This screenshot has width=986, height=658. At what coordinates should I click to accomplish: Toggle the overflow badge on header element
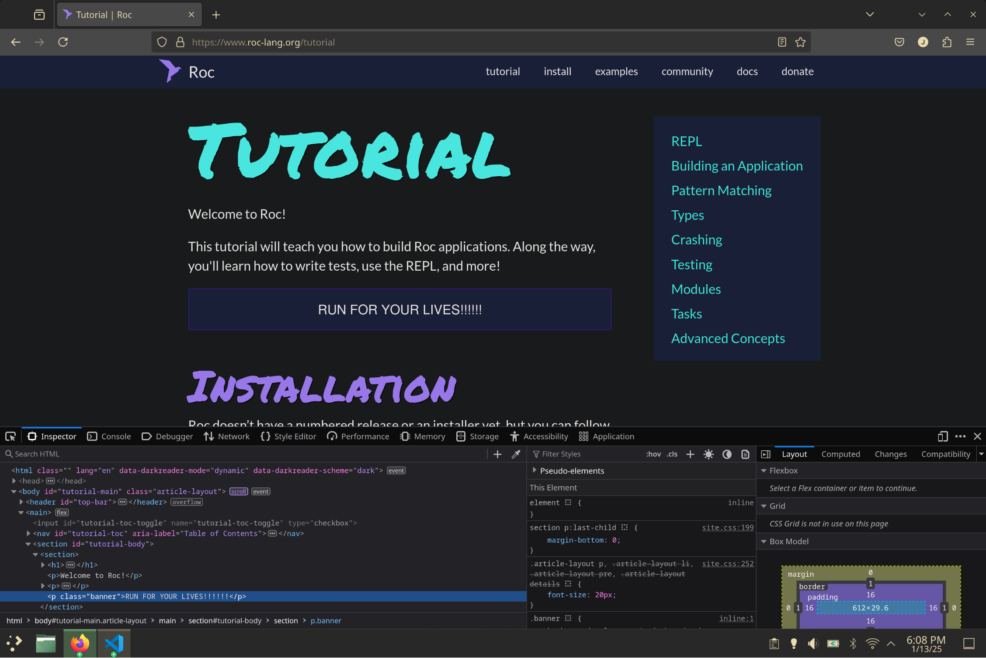pos(187,502)
